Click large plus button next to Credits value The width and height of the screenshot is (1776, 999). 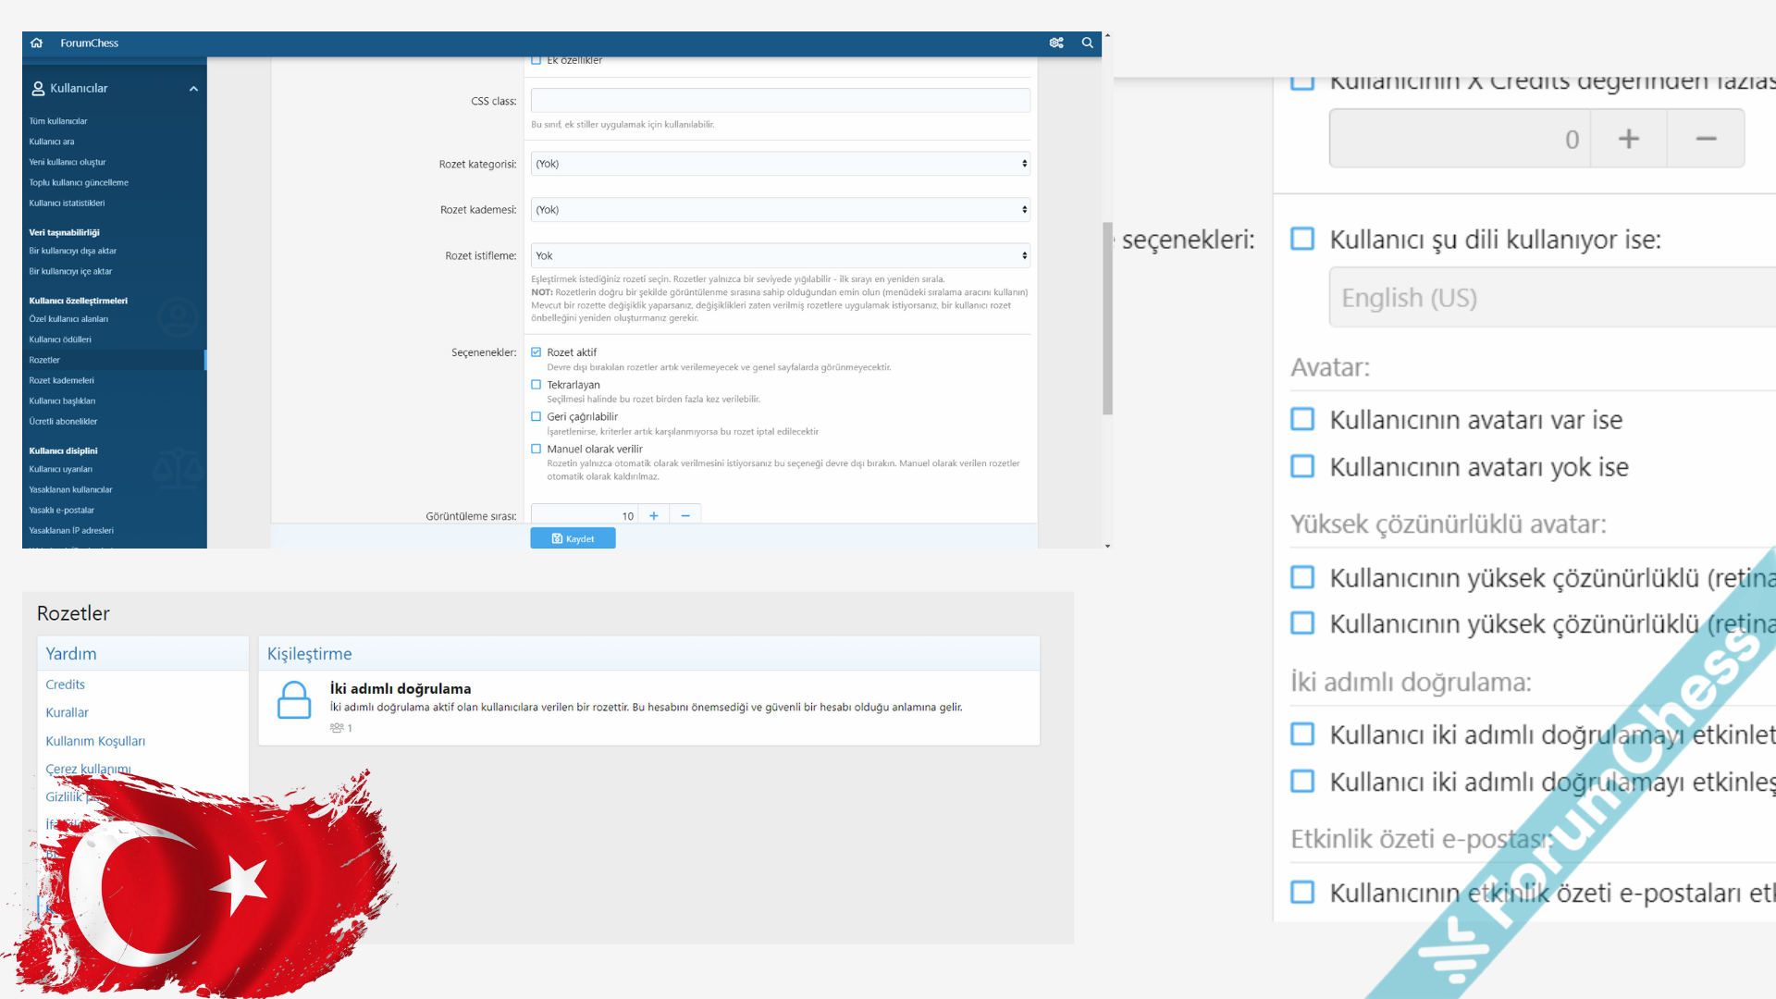pos(1628,139)
